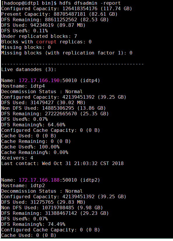
Task: Click the Live datanodes (3) heading
Action: [29, 70]
